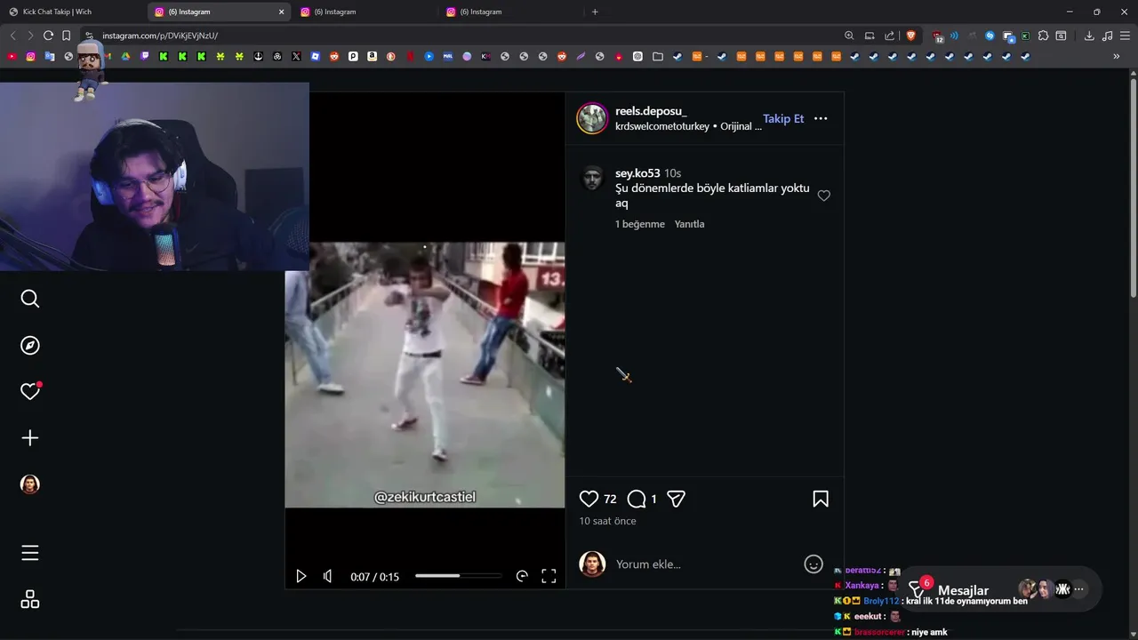The image size is (1138, 640).
Task: View likes via 1 beğenme
Action: [x=640, y=224]
